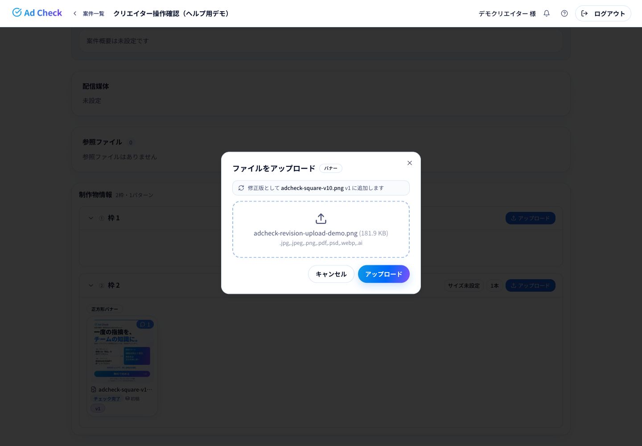Click the チェック完了 status badge
Image resolution: width=642 pixels, height=446 pixels.
click(107, 399)
